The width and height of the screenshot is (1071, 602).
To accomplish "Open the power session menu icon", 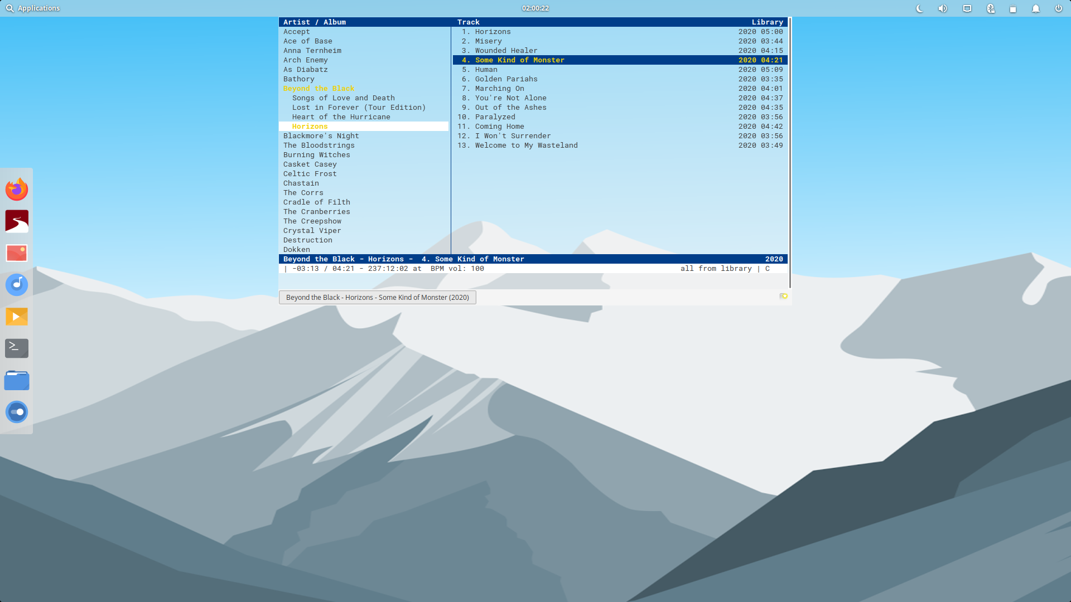I will pyautogui.click(x=1059, y=8).
